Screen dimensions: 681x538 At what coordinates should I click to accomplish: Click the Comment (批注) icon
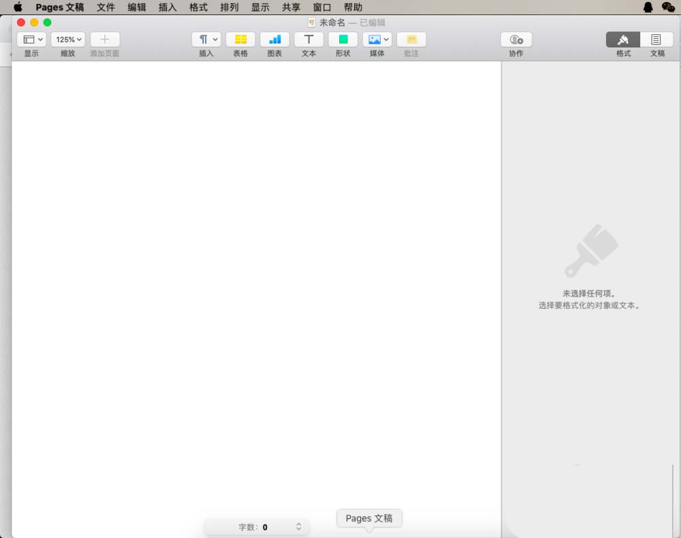click(x=411, y=40)
